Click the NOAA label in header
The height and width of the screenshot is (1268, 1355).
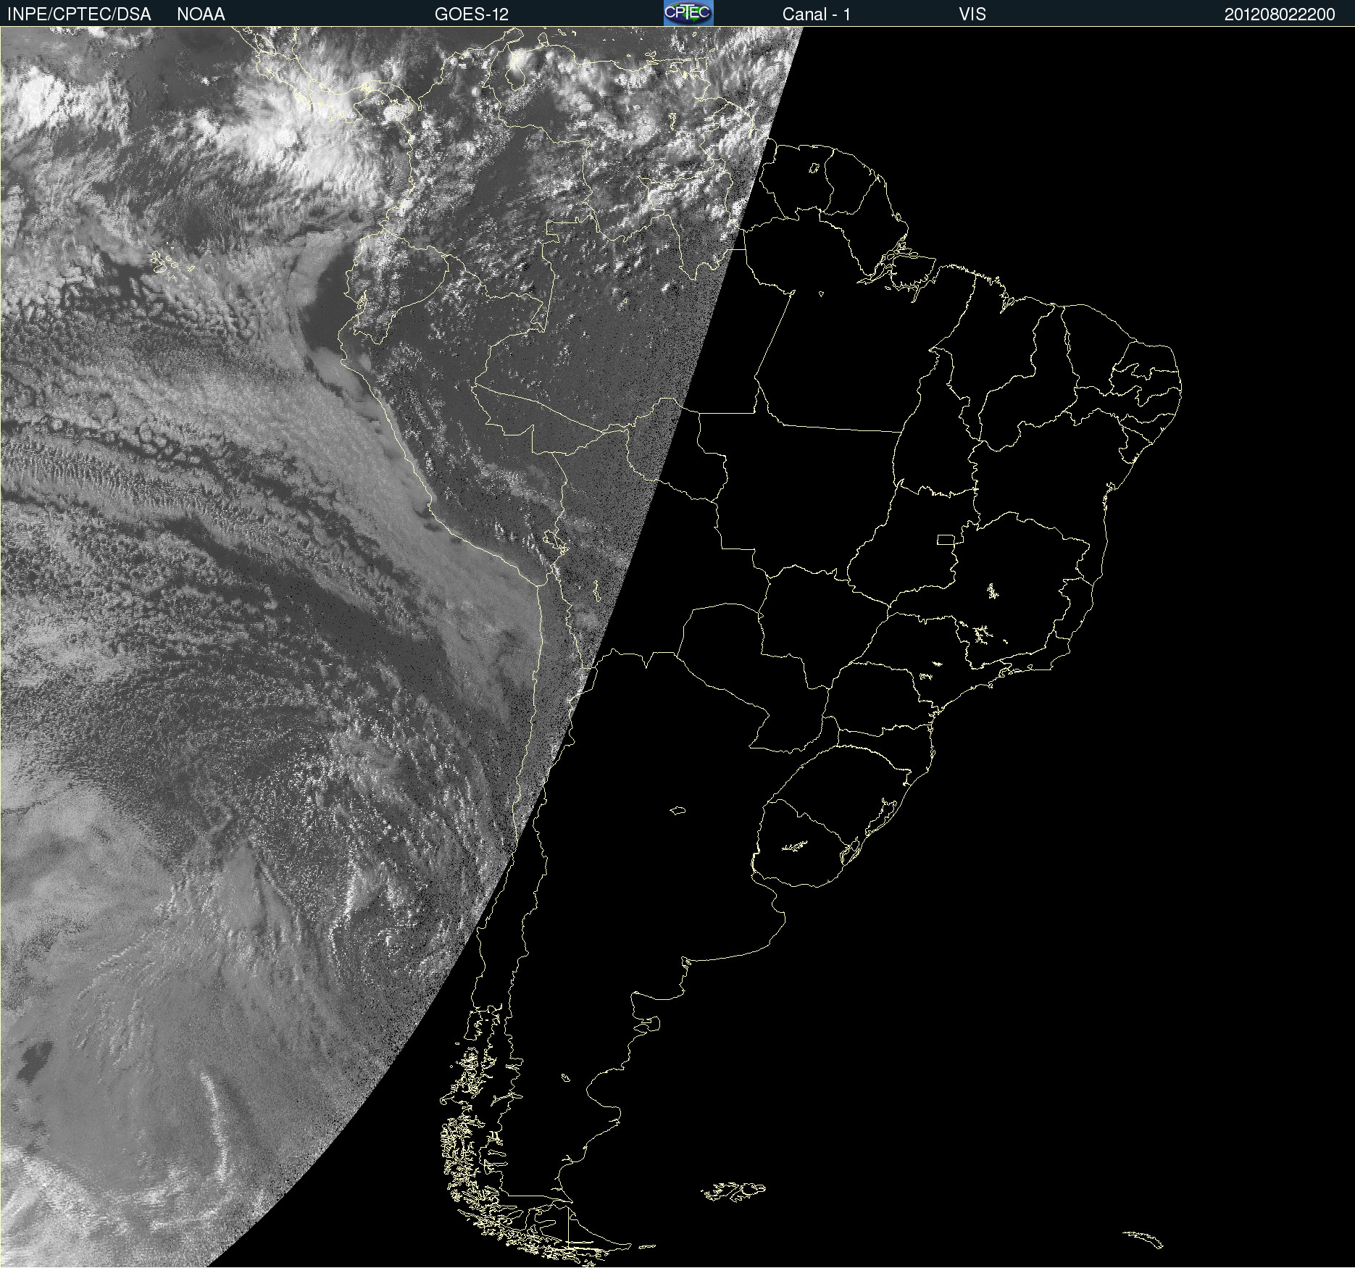[x=201, y=14]
